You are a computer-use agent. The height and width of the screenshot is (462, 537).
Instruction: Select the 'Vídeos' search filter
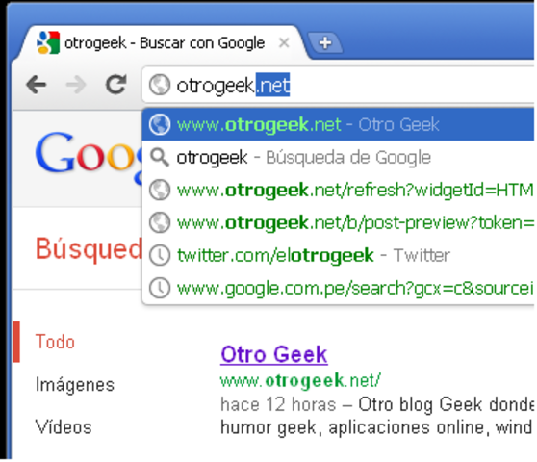pos(64,427)
